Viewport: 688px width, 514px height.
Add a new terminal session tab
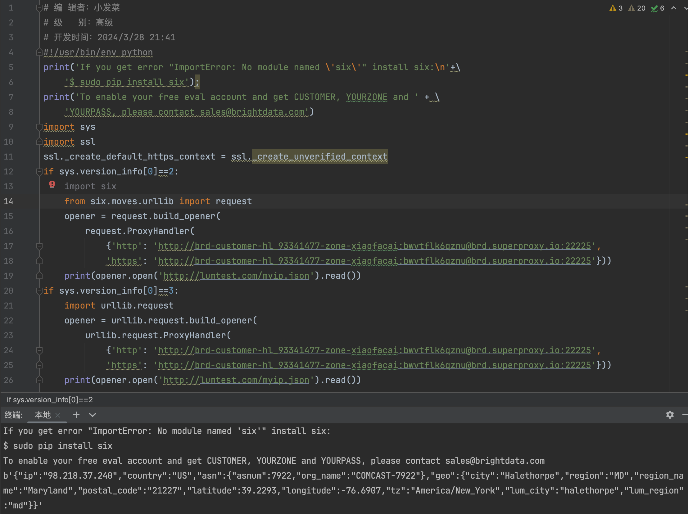(76, 414)
